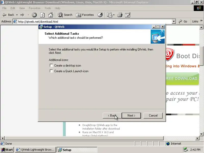The image size is (204, 153).
Task: Click the Go arrow button
Action: (x=183, y=21)
